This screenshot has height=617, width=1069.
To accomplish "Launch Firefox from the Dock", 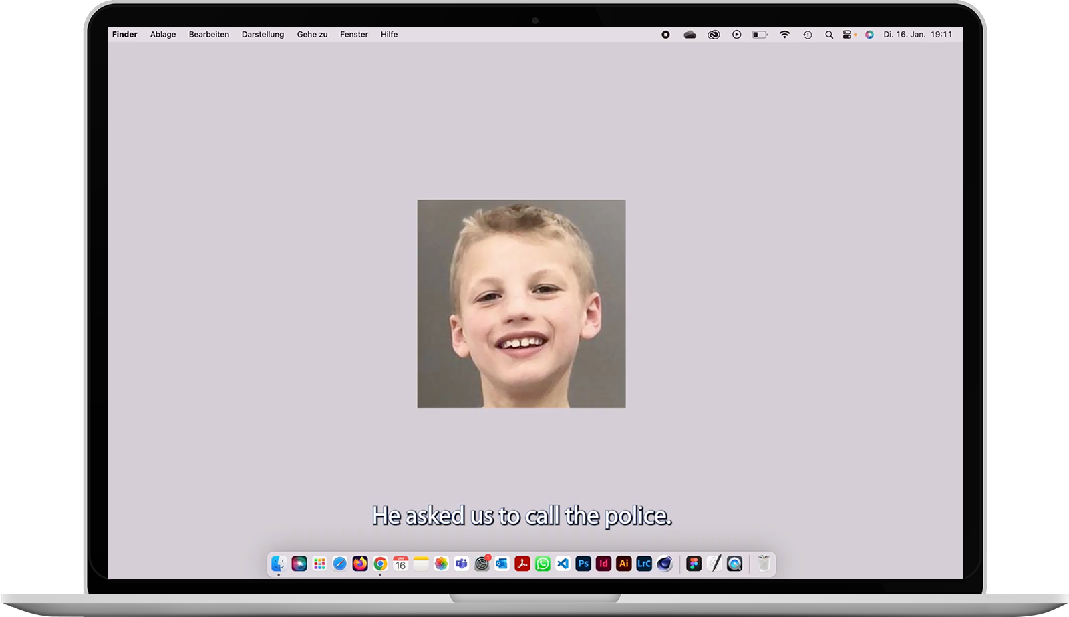I will [360, 564].
